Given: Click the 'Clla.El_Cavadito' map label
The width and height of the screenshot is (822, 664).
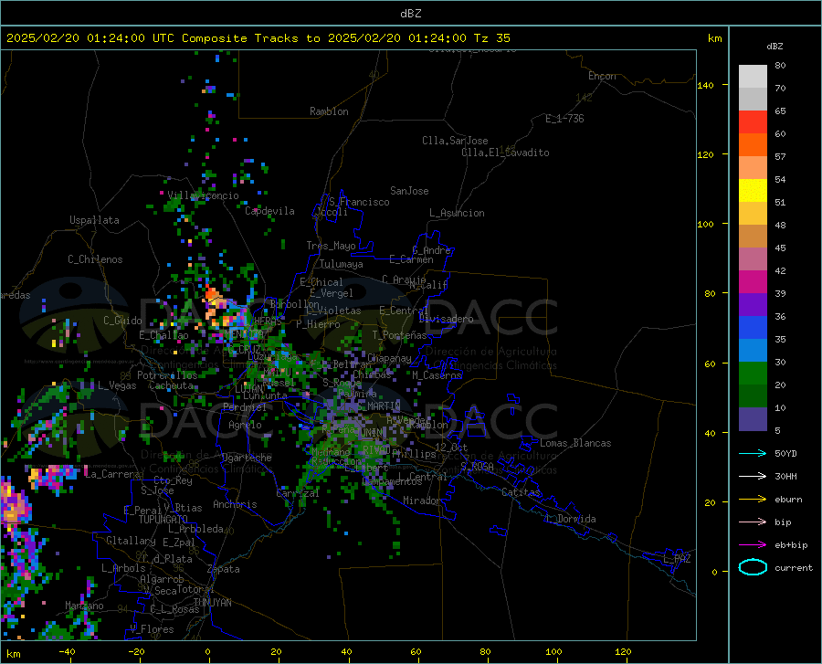Looking at the screenshot, I should [505, 153].
